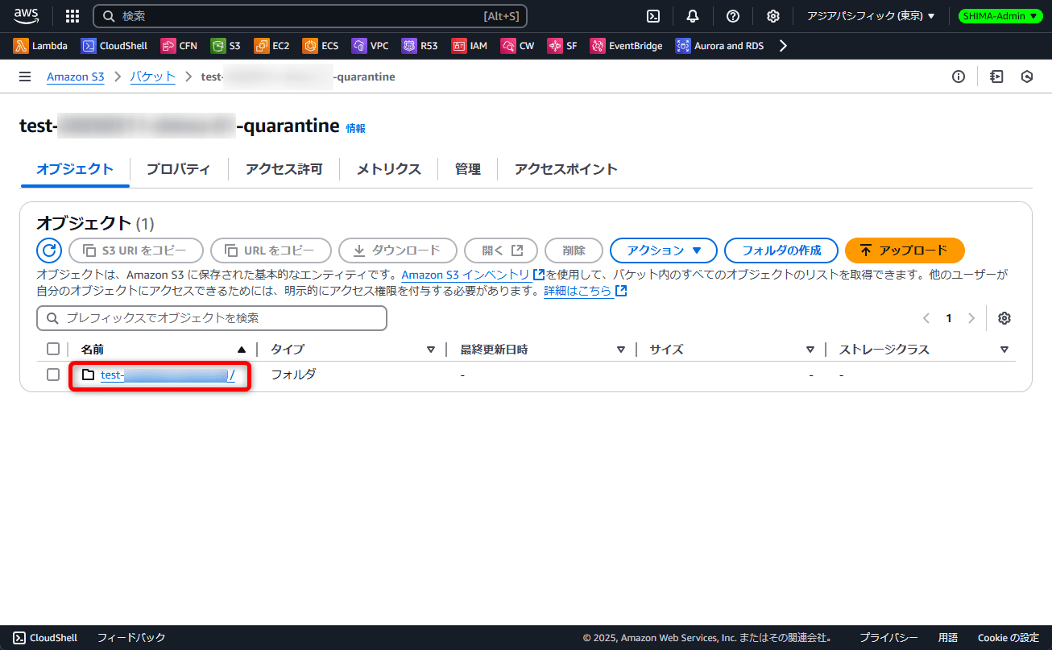Click the アップロード button

coord(905,250)
